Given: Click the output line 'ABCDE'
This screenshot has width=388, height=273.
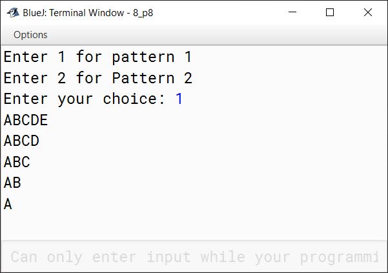Looking at the screenshot, I should [x=26, y=120].
